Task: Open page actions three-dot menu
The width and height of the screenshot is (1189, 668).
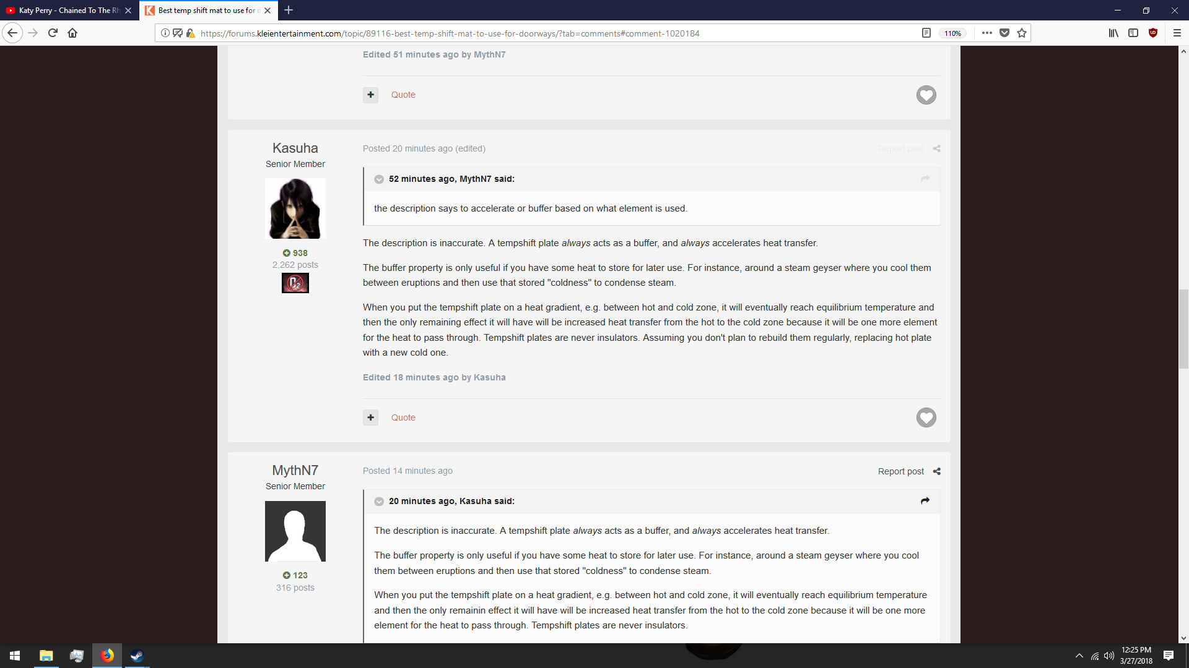Action: pos(986,33)
